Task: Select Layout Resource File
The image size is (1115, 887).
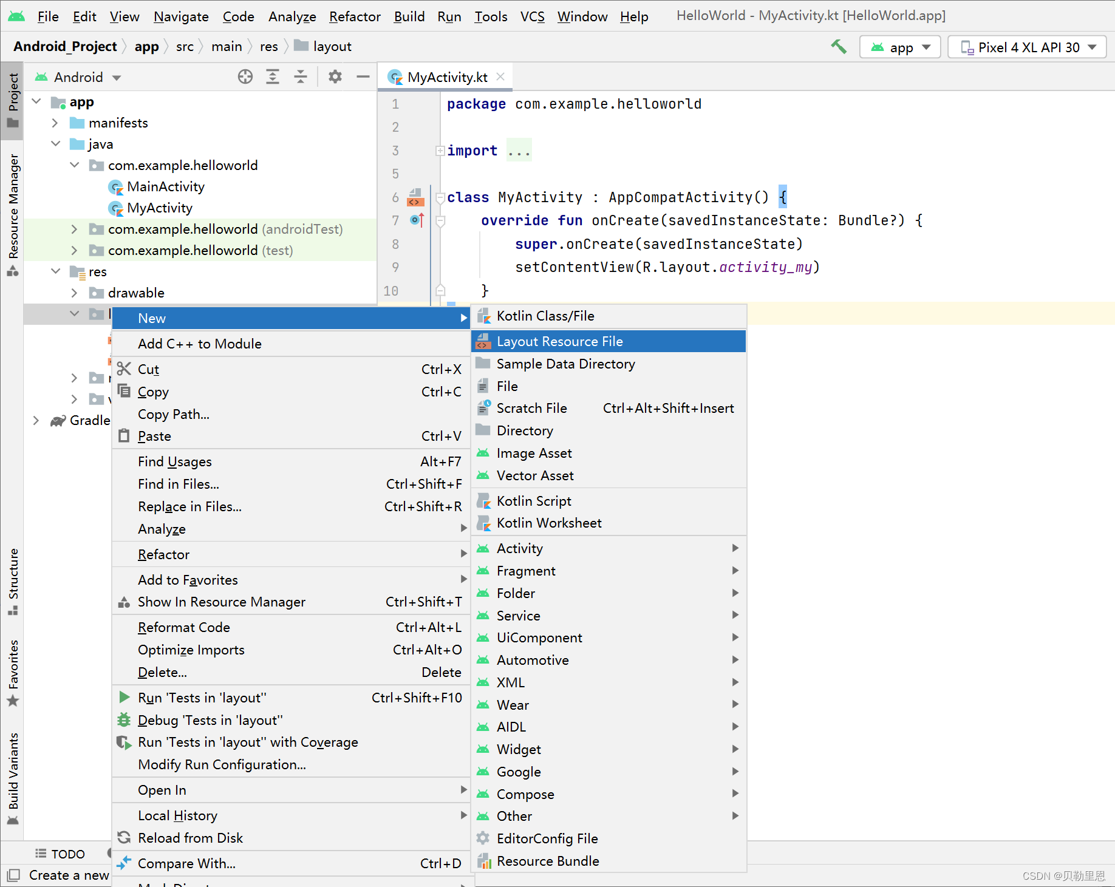Action: (x=609, y=341)
